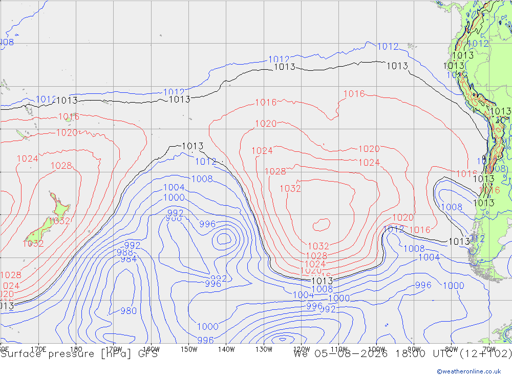This screenshot has height=376, width=512.
Task: Click the 980 isobar label
Action: (129, 310)
